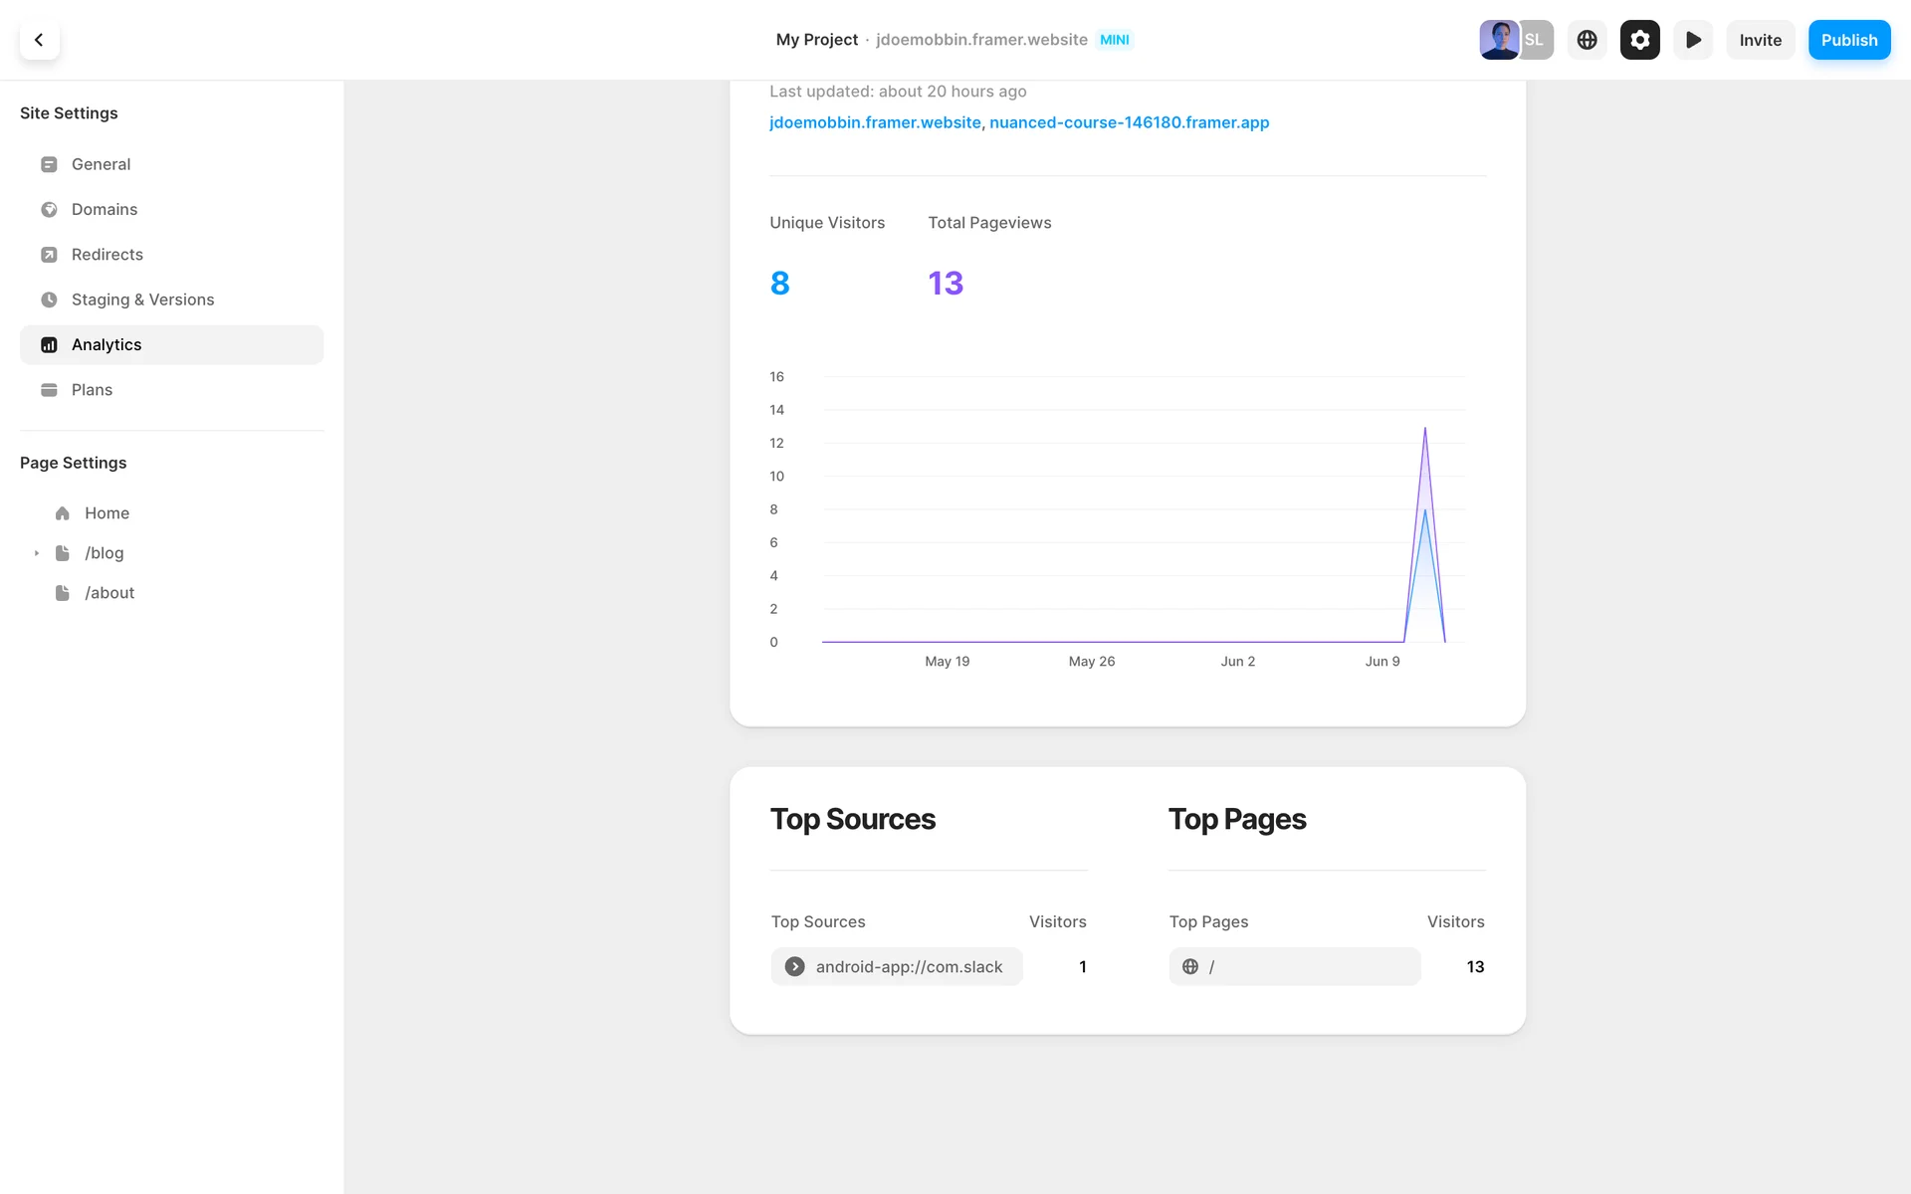Screen dimensions: 1911x1194
Task: Open Redirects settings
Action: (106, 255)
